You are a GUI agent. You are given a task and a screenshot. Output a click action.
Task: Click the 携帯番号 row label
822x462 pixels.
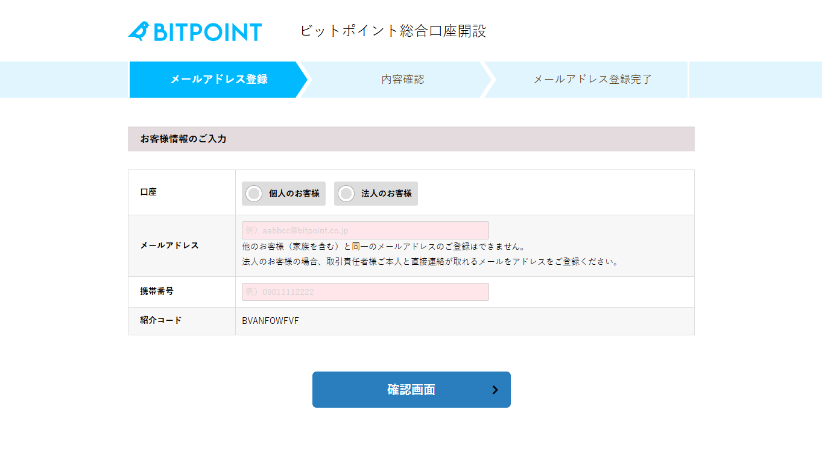click(157, 291)
